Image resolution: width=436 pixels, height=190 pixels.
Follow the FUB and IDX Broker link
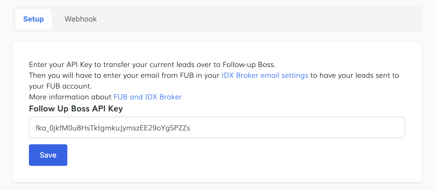(148, 97)
